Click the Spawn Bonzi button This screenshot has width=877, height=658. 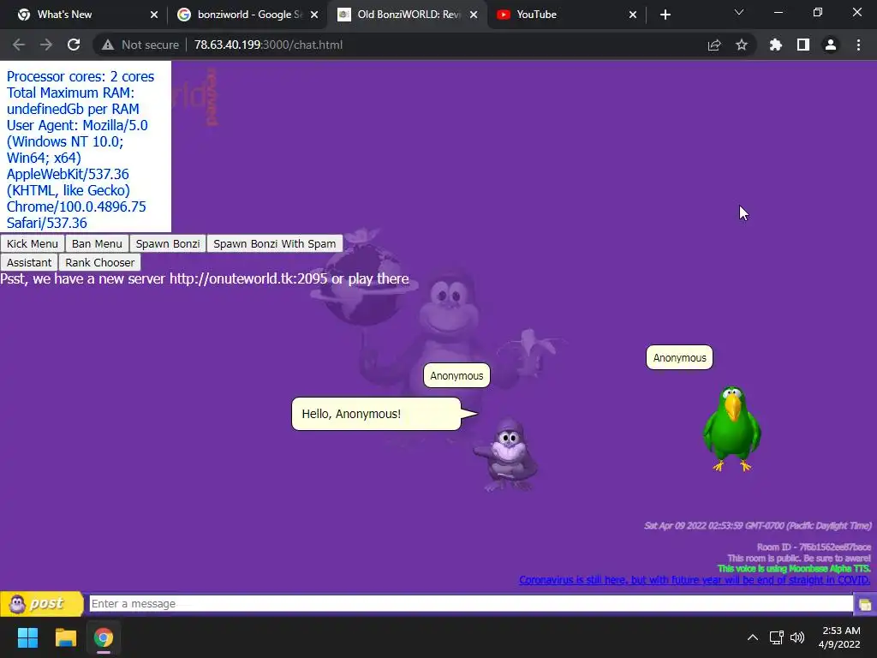(168, 244)
